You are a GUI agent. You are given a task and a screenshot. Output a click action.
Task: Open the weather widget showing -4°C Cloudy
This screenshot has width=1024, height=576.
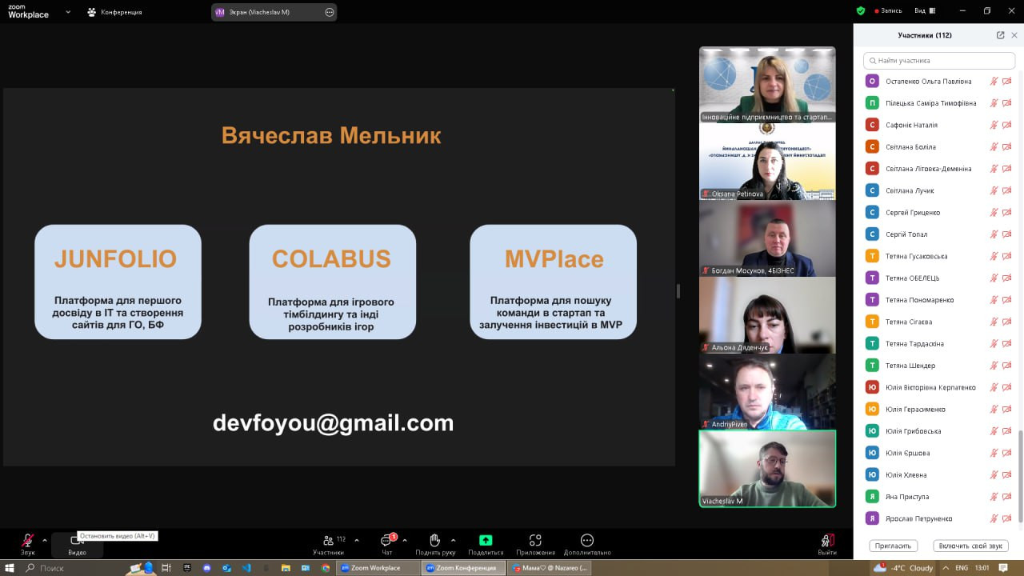point(903,568)
